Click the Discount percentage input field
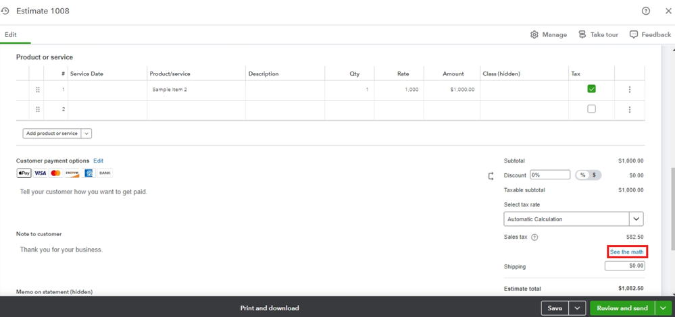Screen dimensions: 675x317 550,175
